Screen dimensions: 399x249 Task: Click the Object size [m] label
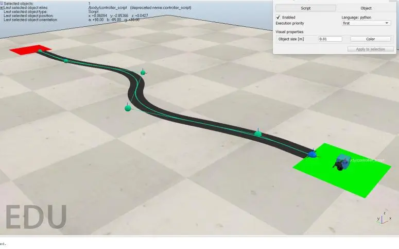pos(291,39)
